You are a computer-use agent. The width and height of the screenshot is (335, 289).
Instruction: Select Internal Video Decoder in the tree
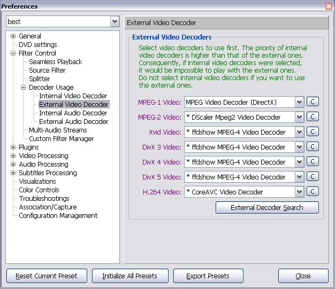pyautogui.click(x=73, y=96)
